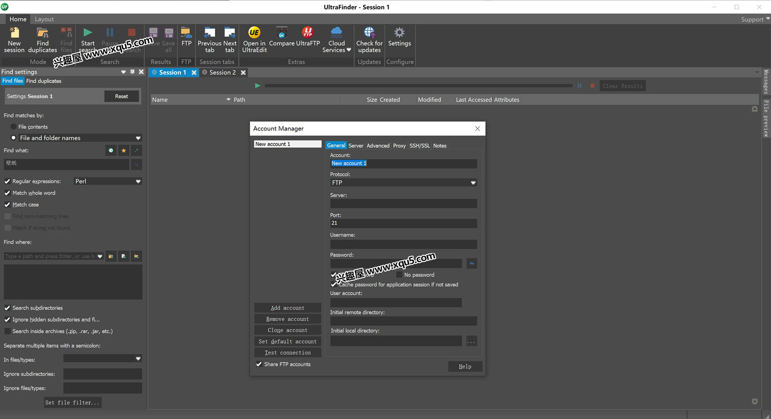Image resolution: width=771 pixels, height=419 pixels.
Task: Pin the Find settings panel
Action: point(132,72)
